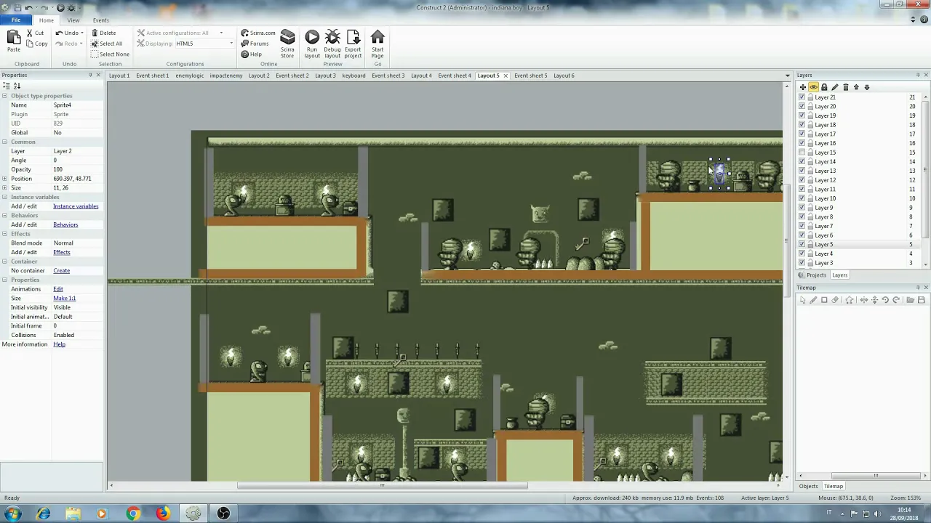
Task: Open the Active configurations dropdown
Action: click(x=222, y=33)
